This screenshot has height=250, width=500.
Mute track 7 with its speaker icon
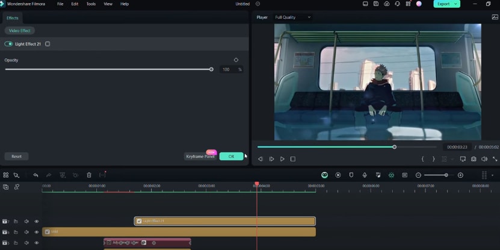click(26, 221)
